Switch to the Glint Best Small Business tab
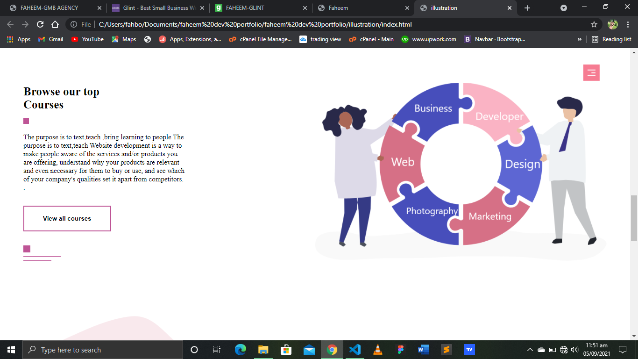Viewport: 638px width, 359px height. click(x=158, y=8)
